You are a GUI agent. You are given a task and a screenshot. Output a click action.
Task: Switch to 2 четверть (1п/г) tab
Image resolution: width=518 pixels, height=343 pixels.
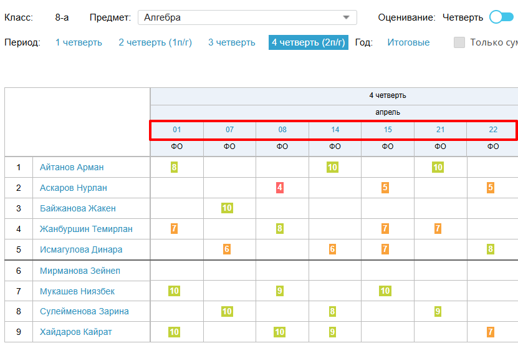(x=155, y=42)
